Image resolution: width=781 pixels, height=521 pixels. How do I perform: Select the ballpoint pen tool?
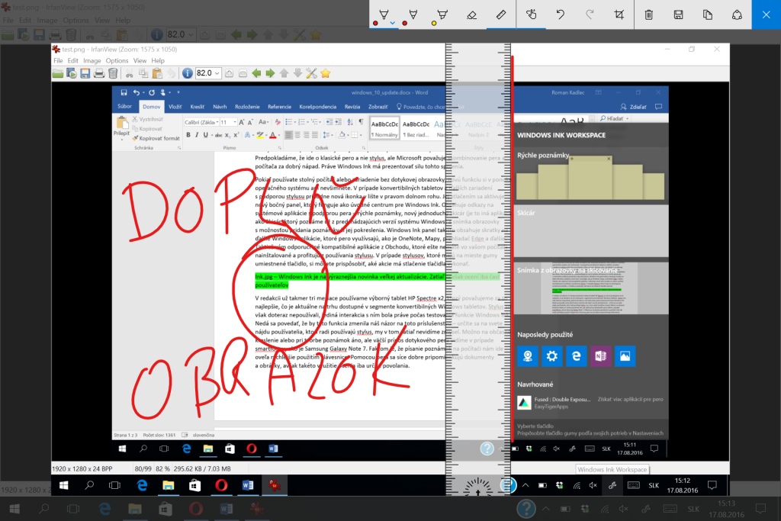click(384, 14)
